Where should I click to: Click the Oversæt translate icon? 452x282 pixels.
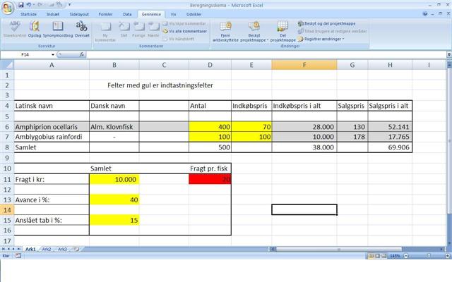(x=82, y=29)
